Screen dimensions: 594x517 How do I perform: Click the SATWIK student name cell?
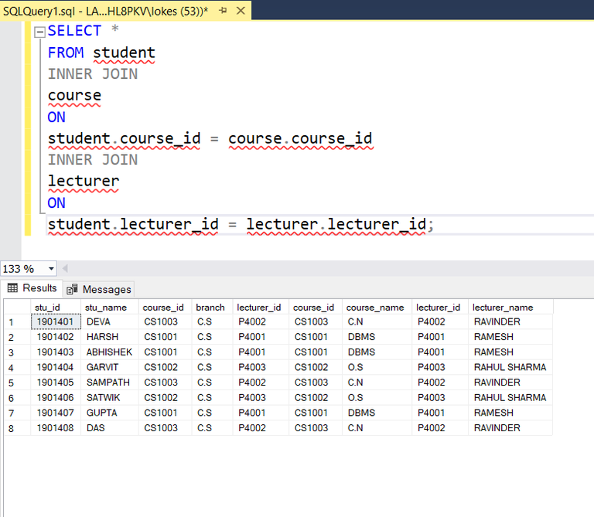(x=110, y=397)
